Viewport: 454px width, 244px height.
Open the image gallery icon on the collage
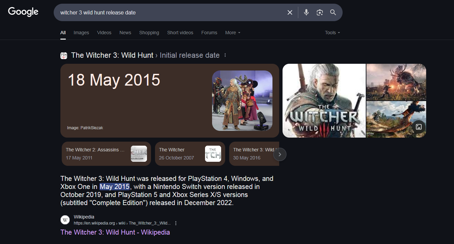[418, 127]
